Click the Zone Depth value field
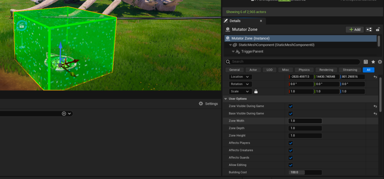Screen dimensions: 384x179 pyautogui.click(x=305, y=128)
